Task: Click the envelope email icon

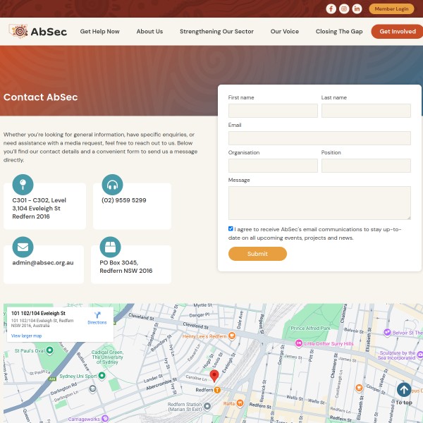Action: (23, 247)
